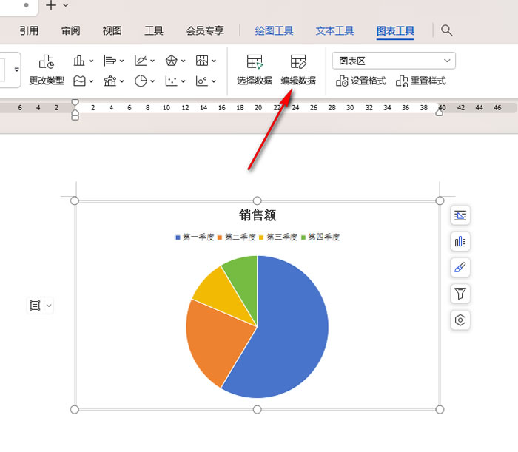The image size is (518, 452).
Task: Pick the radar chart icon
Action: click(x=171, y=61)
